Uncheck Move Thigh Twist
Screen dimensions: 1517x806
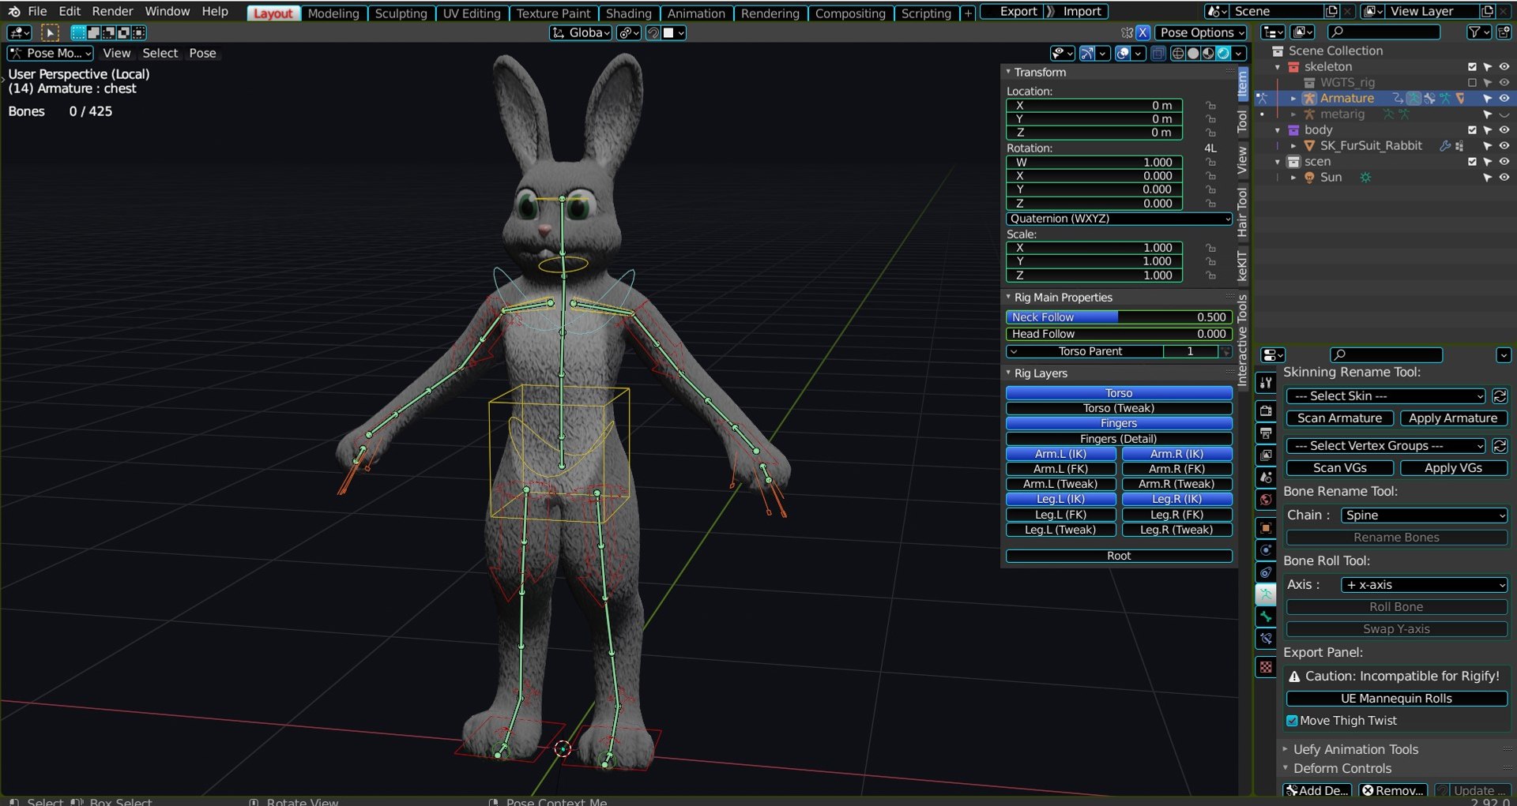(1292, 721)
